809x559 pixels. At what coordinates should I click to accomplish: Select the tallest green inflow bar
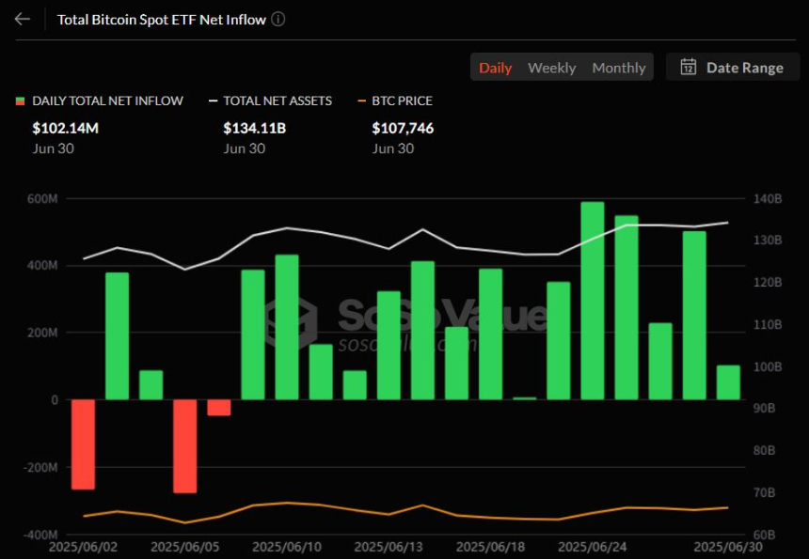[x=593, y=301]
